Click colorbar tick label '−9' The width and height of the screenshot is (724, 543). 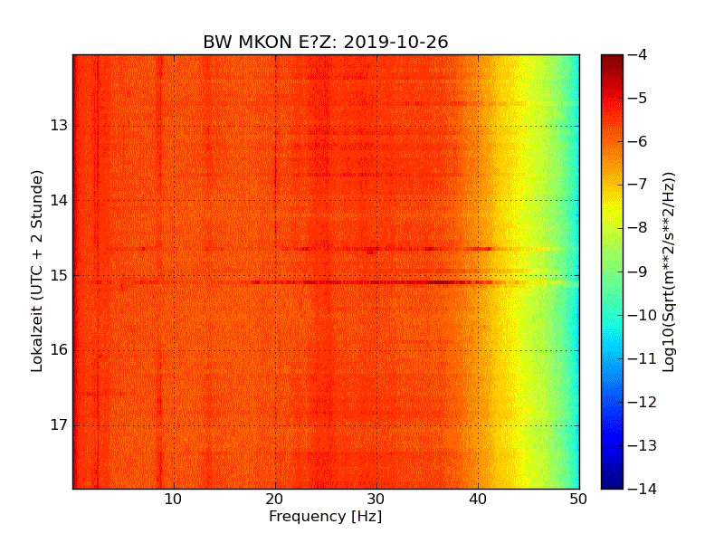(x=638, y=271)
